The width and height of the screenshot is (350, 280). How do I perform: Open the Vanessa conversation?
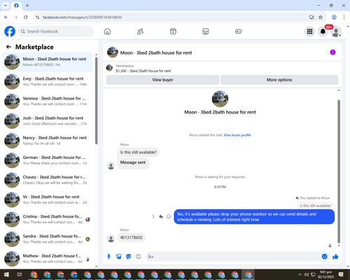(47, 101)
